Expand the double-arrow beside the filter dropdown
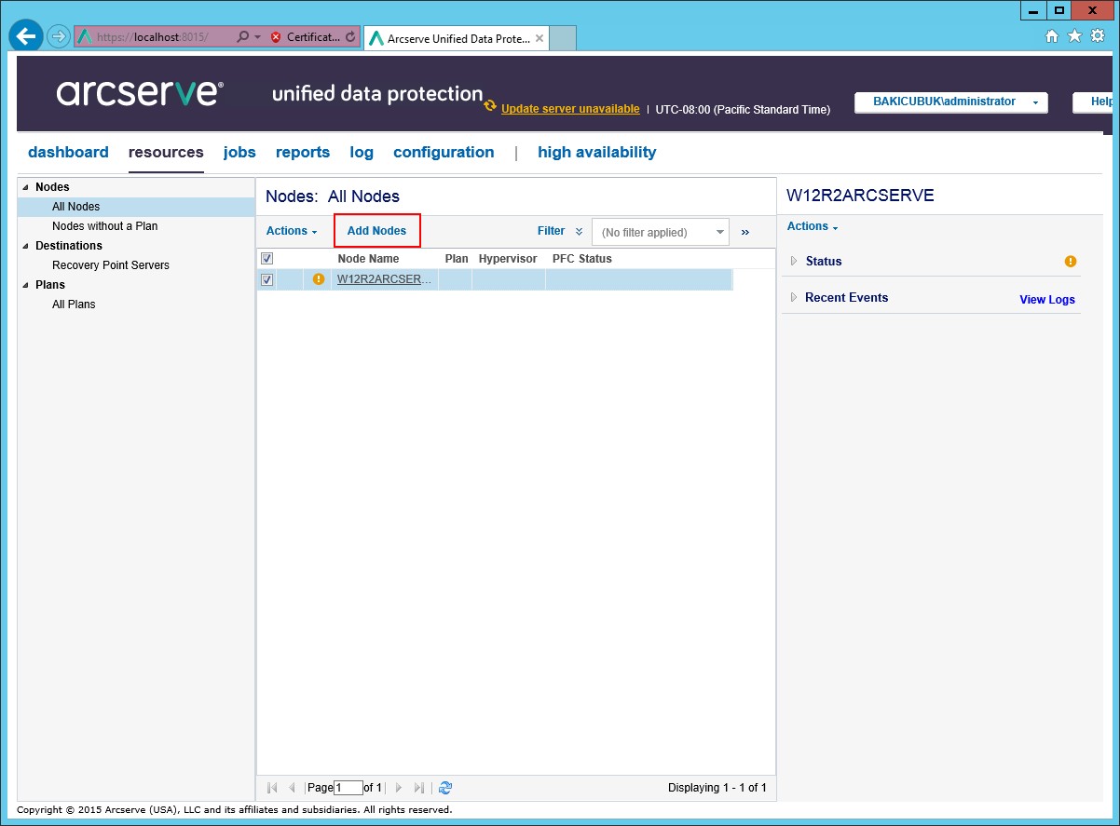1120x826 pixels. (x=745, y=233)
